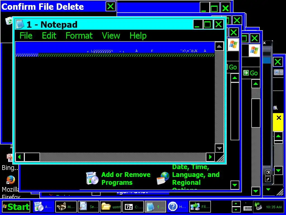Switch to Fil... transfer wizard taskbar button
The height and width of the screenshot is (215, 286).
coord(200,207)
